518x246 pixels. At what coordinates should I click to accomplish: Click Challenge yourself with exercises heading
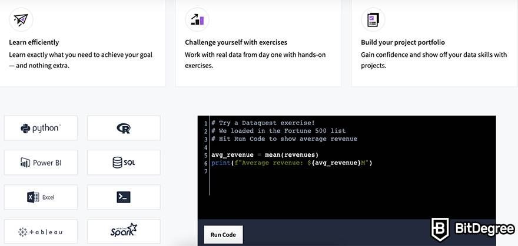click(x=236, y=42)
